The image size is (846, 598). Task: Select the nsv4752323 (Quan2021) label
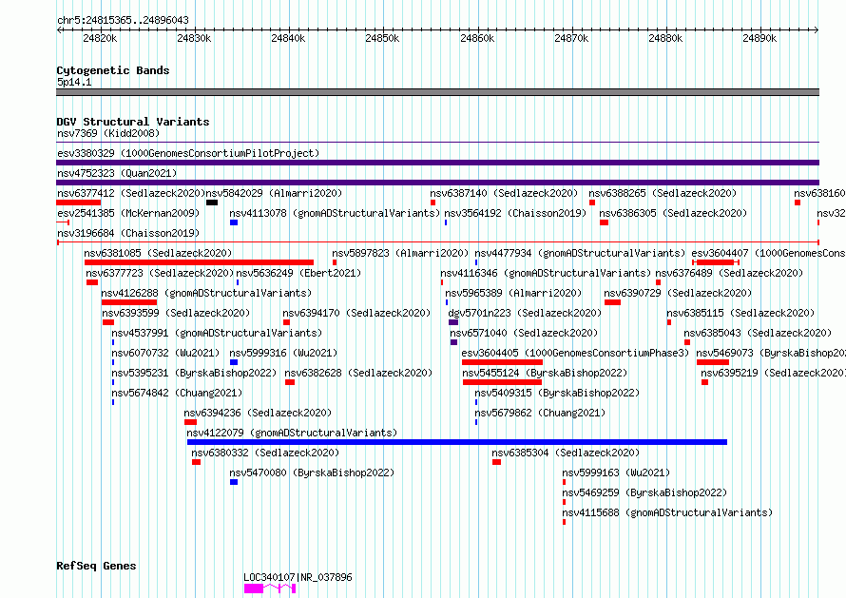coord(117,173)
